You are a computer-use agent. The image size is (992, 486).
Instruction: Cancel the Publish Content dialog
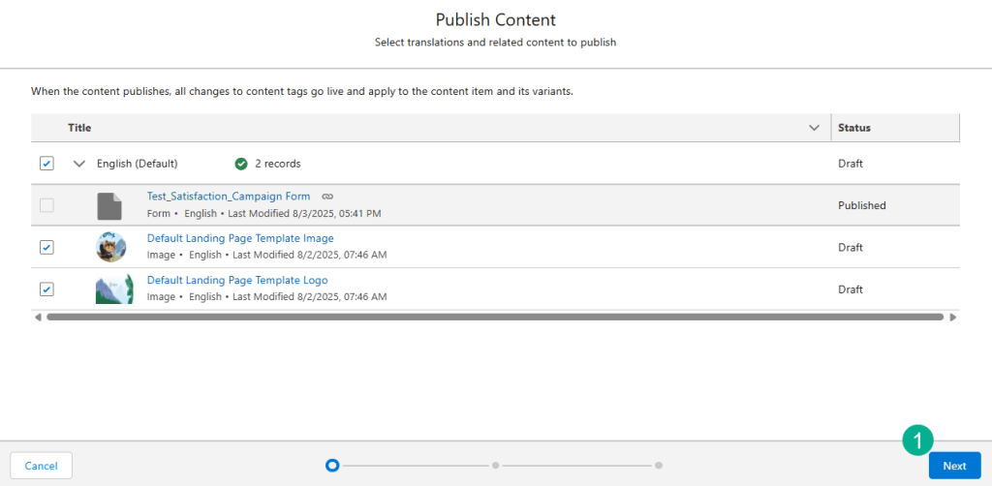click(x=41, y=466)
